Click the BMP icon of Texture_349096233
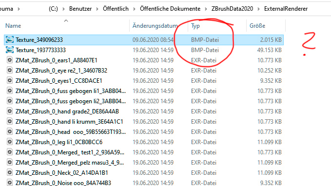Screen dimensions: 331x186 pos(10,39)
